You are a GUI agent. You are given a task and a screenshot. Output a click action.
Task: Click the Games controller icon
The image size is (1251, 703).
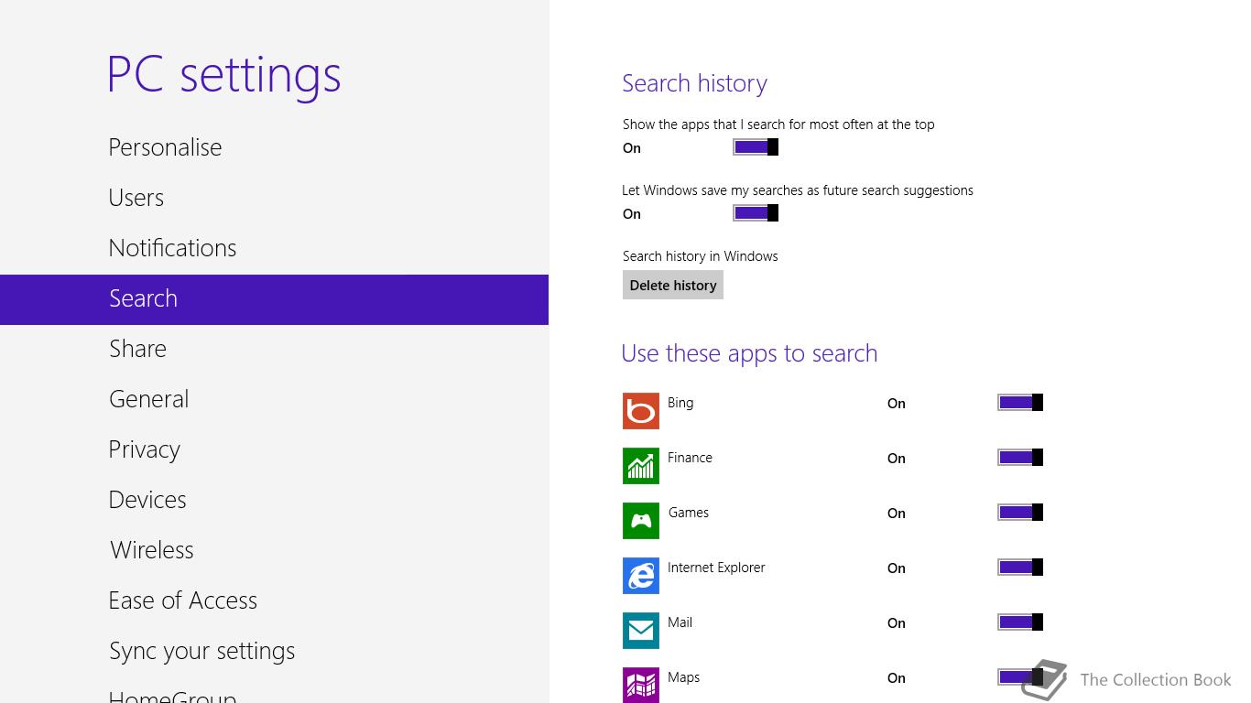point(641,521)
